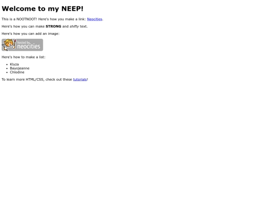Select the Klyza list item
Image resolution: width=265 pixels, height=199 pixels.
pyautogui.click(x=14, y=64)
